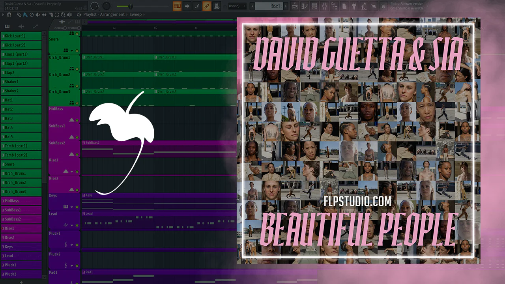The width and height of the screenshot is (505, 284).
Task: Select the Zoom magnifier tool
Action: pyautogui.click(x=63, y=15)
